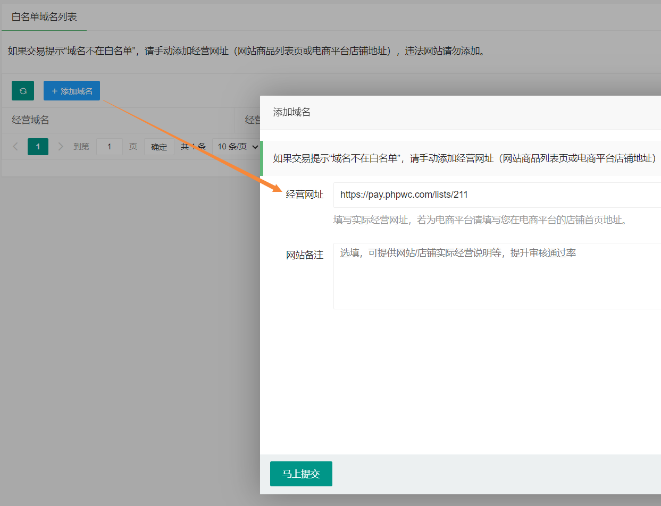Click the 经营域名 column header
This screenshot has width=661, height=506.
31,120
